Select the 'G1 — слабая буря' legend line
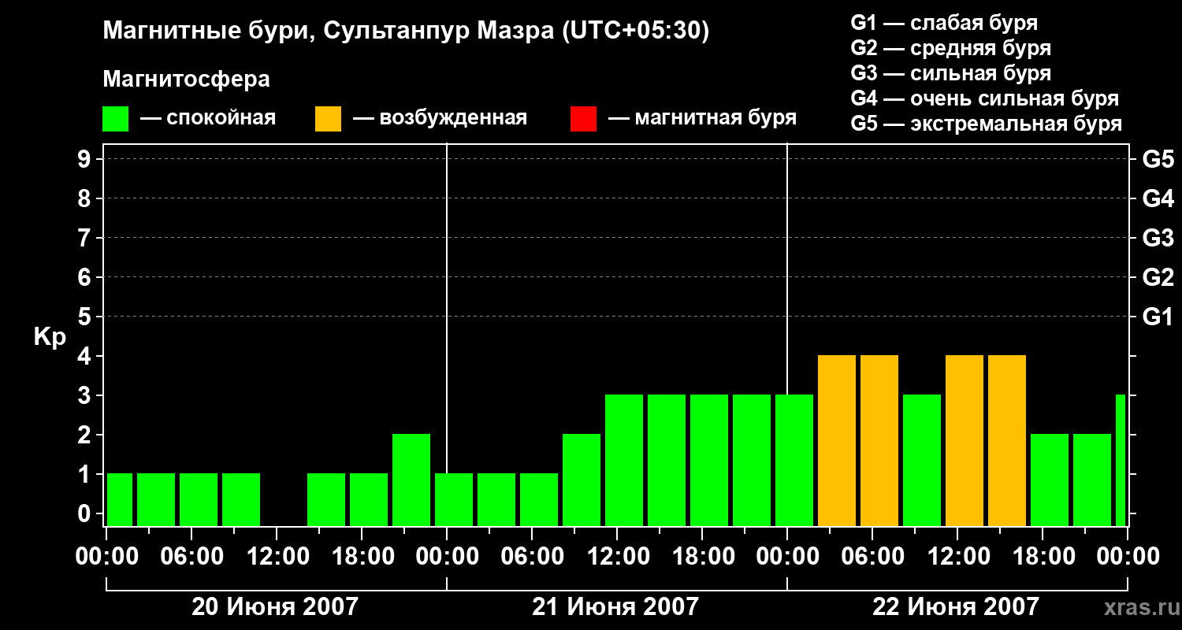The image size is (1182, 630). (x=944, y=23)
